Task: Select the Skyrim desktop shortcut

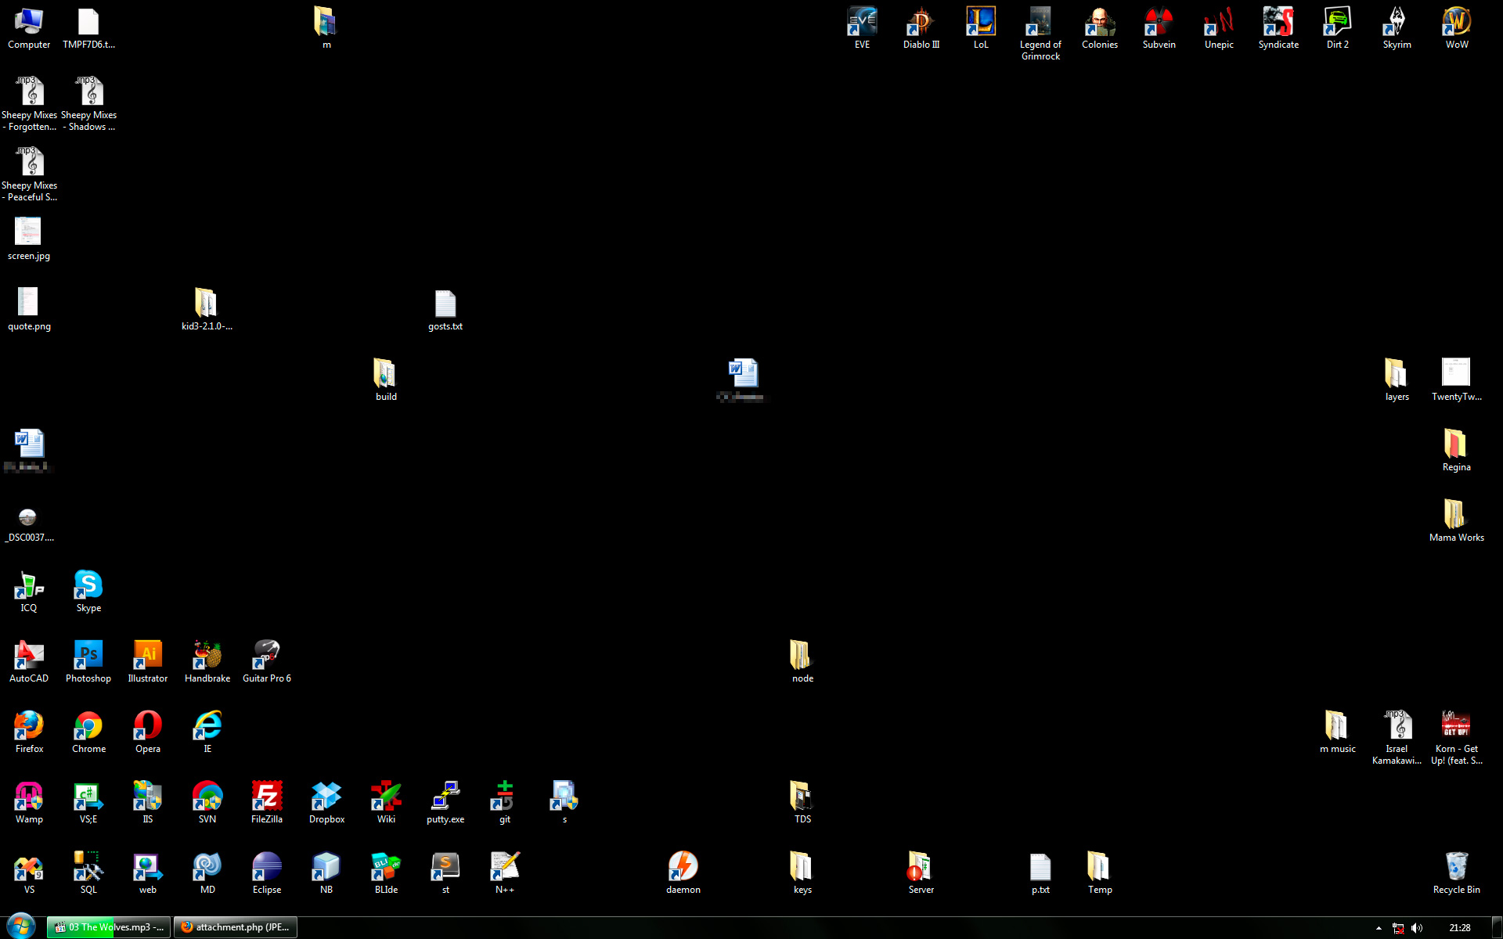Action: tap(1397, 23)
